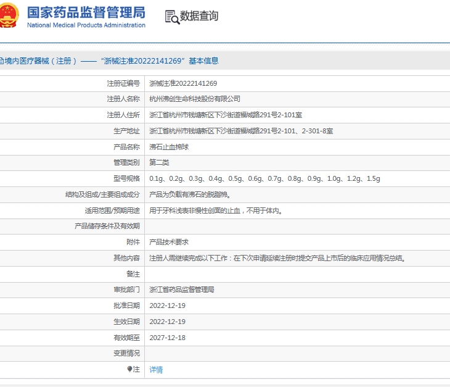Click the model specs list 0.1g to 1.5g
The height and width of the screenshot is (387, 450).
point(264,179)
